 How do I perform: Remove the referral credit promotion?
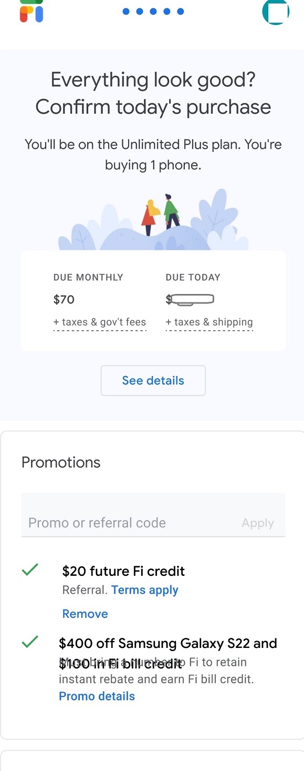coord(85,613)
